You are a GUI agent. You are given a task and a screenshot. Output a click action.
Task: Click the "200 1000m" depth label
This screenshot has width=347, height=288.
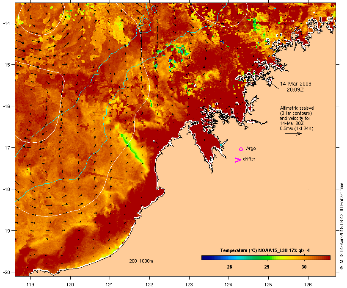(x=141, y=261)
